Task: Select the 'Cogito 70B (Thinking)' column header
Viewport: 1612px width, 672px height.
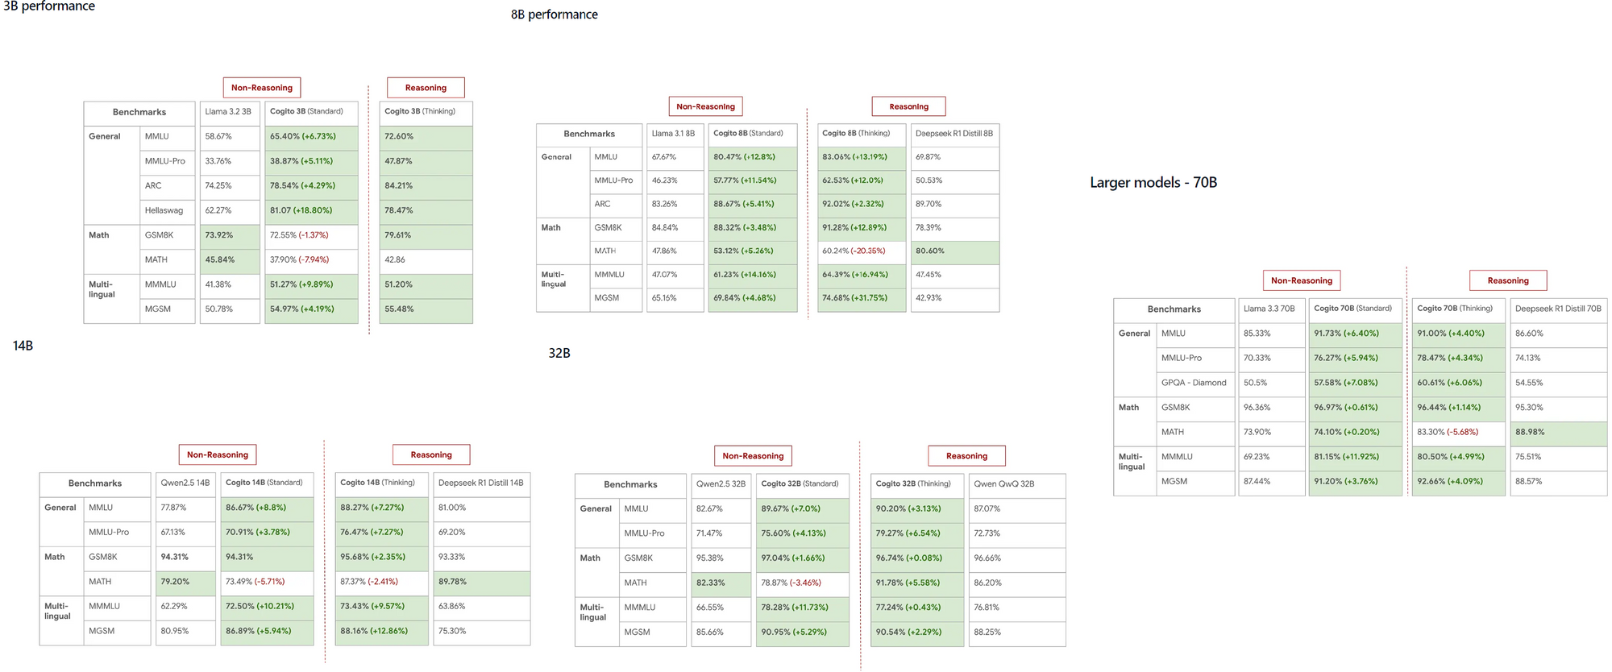Action: (x=1459, y=309)
